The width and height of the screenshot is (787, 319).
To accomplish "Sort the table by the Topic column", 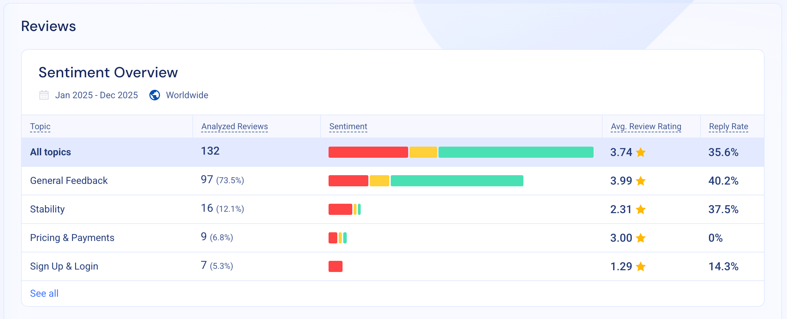I will click(x=40, y=126).
